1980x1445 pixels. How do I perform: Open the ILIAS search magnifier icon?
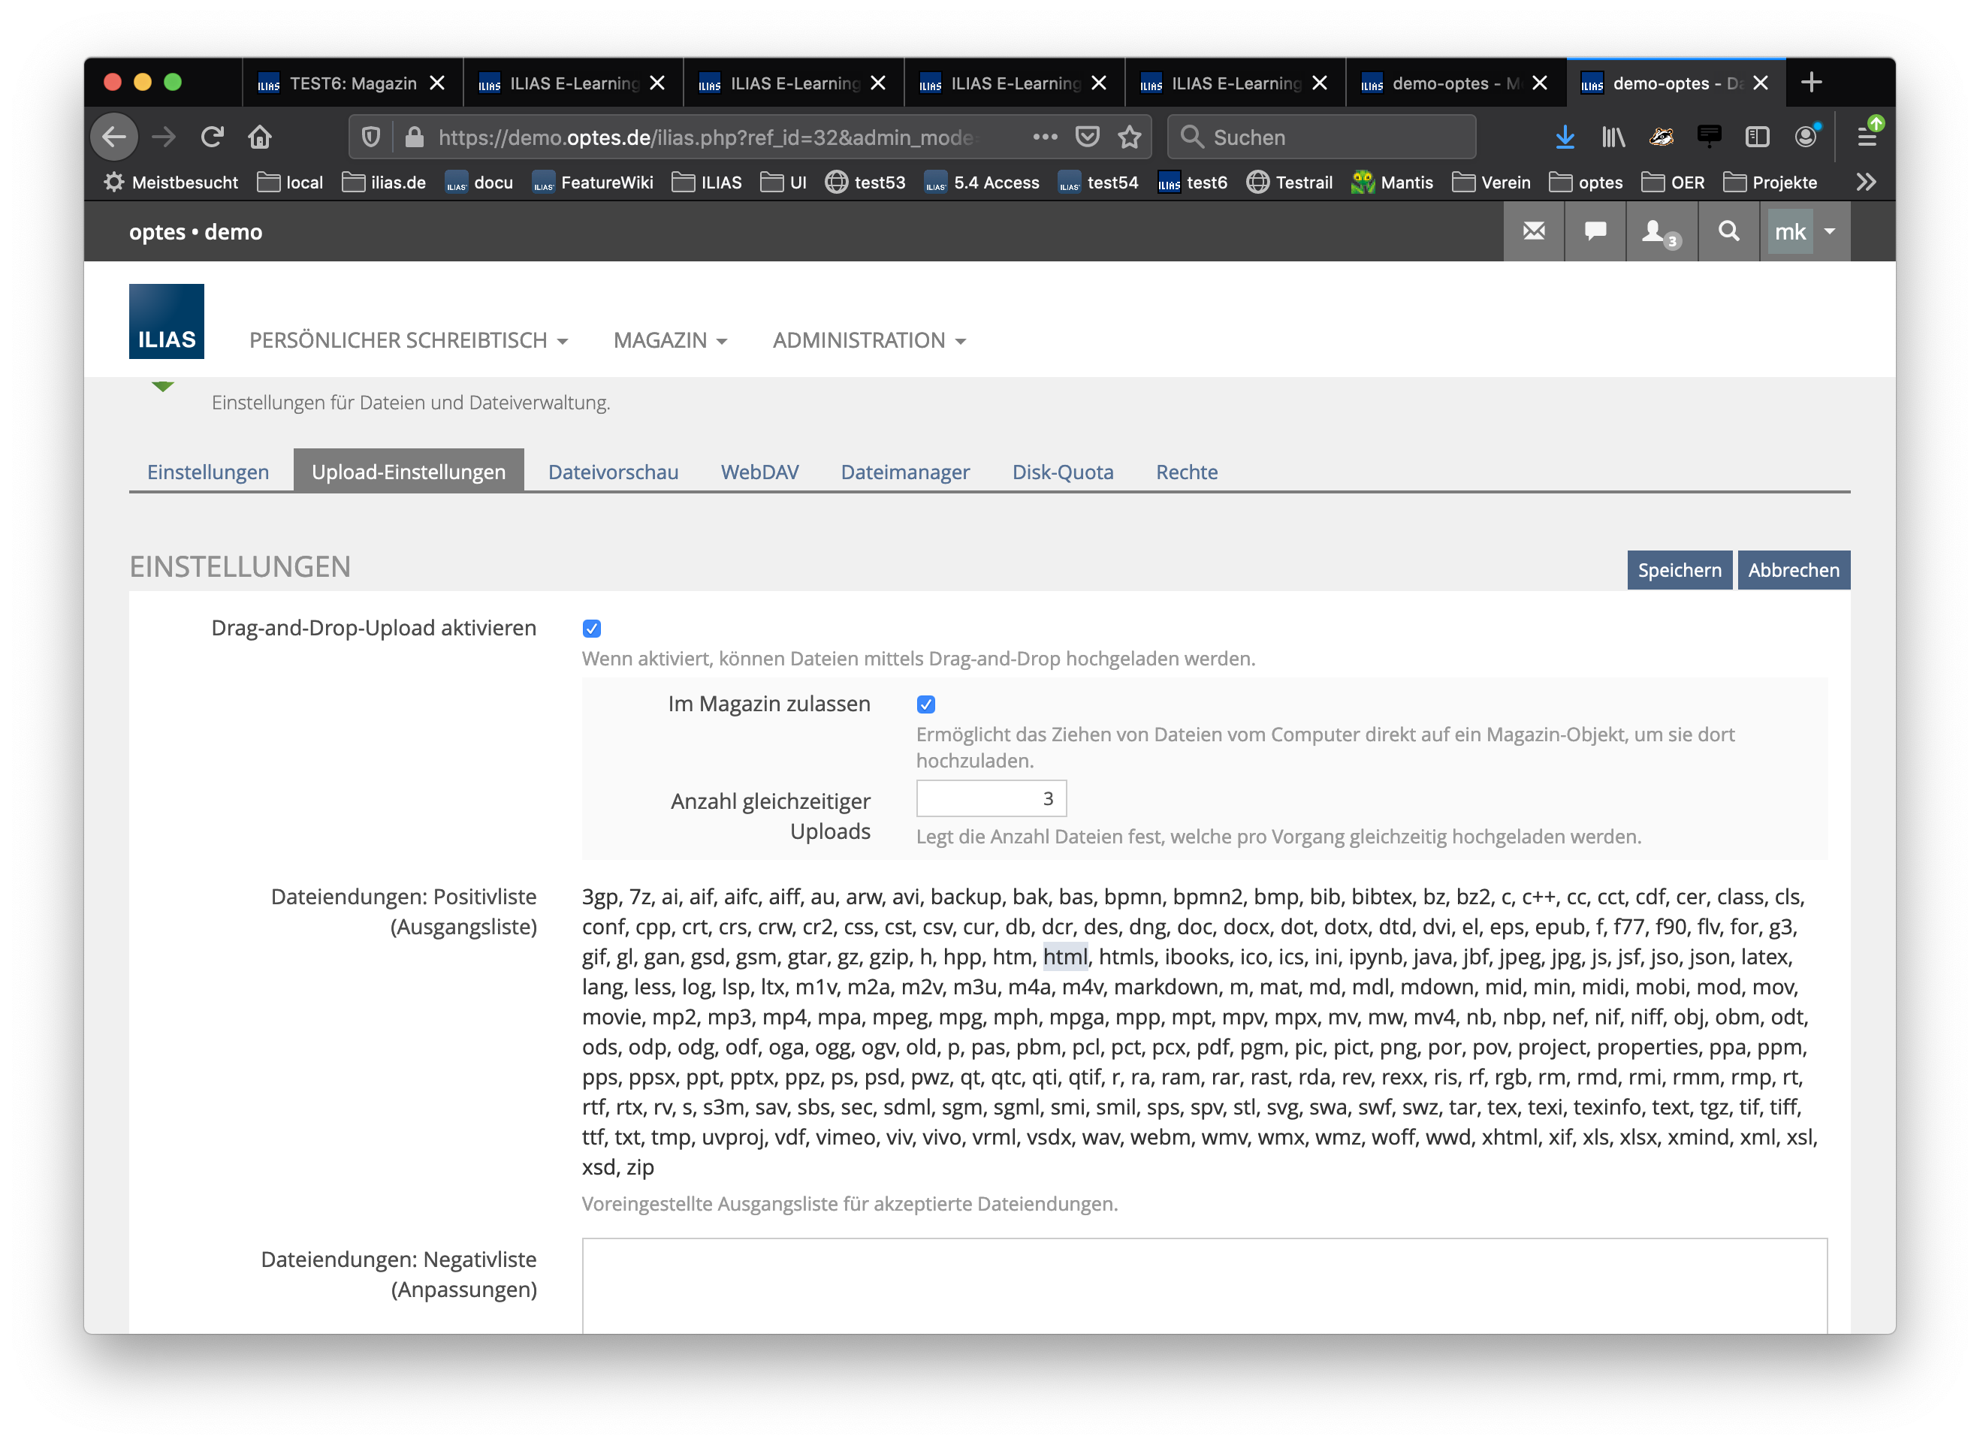click(1728, 232)
